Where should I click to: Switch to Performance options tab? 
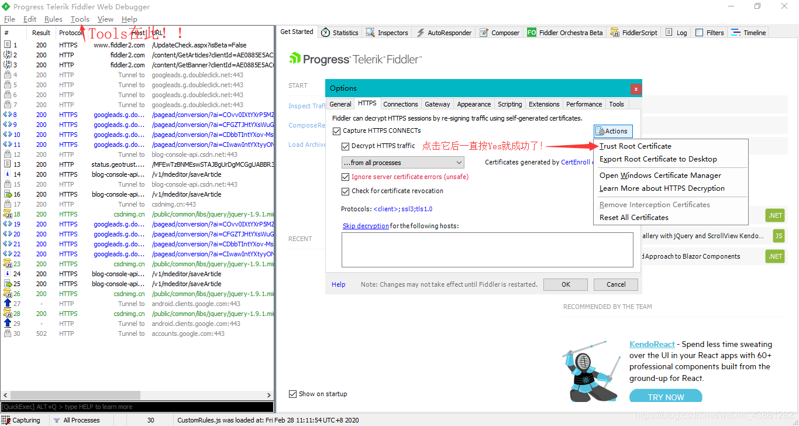click(x=584, y=104)
